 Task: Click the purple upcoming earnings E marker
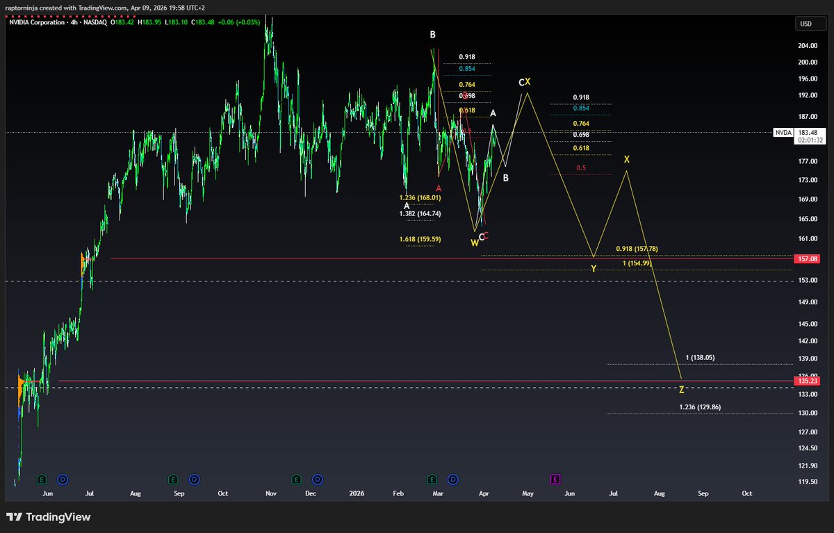[x=555, y=479]
